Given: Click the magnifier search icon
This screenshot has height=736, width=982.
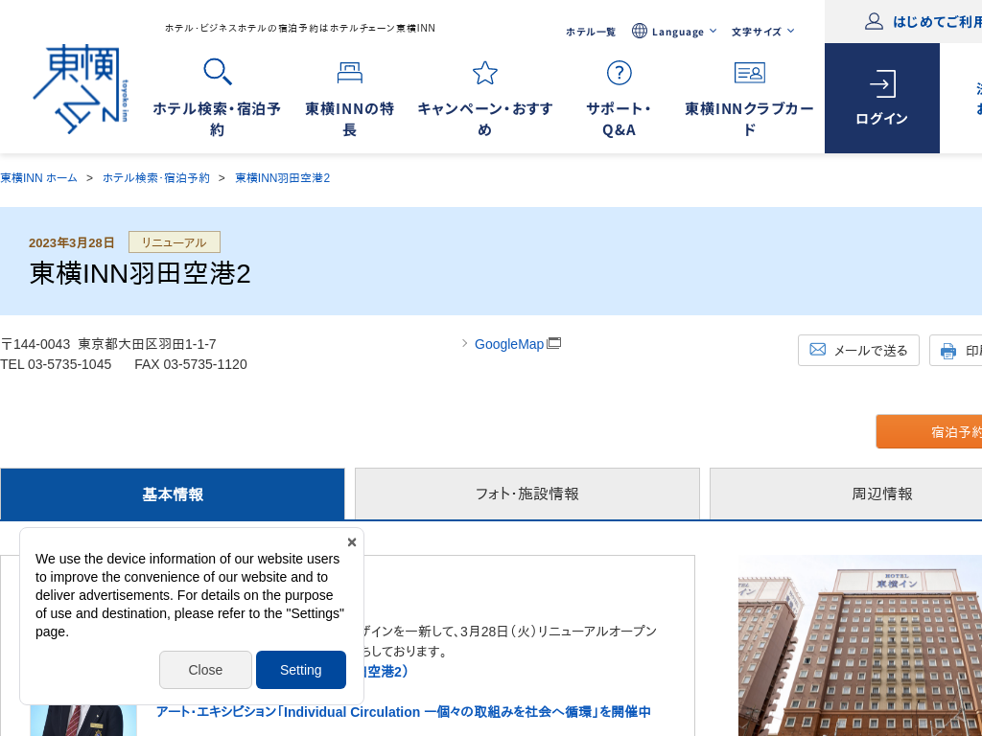Looking at the screenshot, I should coord(218,72).
